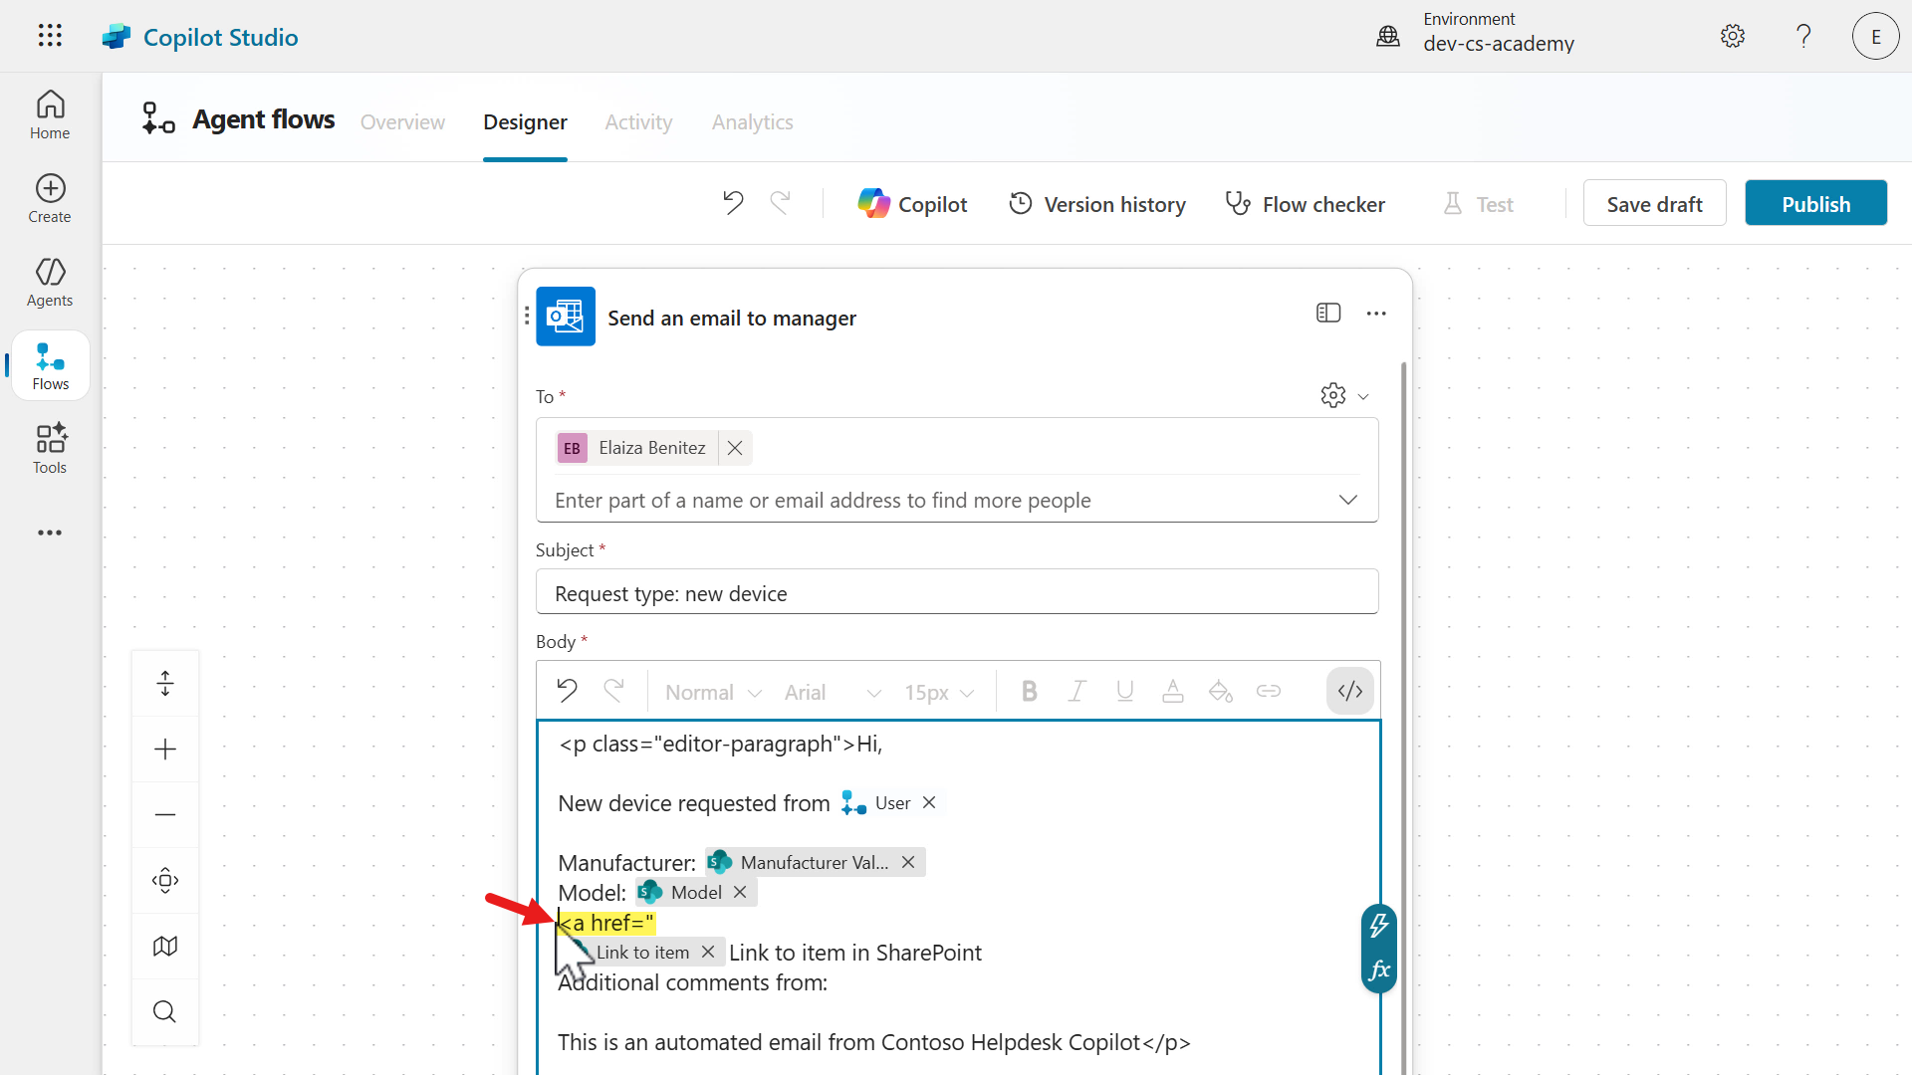
Task: Click the Save draft button
Action: click(x=1654, y=204)
